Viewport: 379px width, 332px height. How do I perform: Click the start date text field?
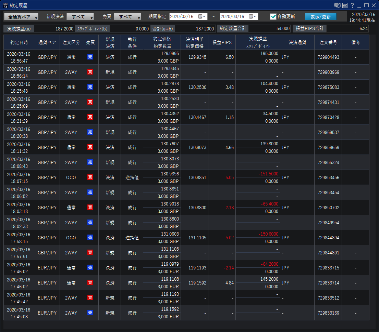point(183,16)
